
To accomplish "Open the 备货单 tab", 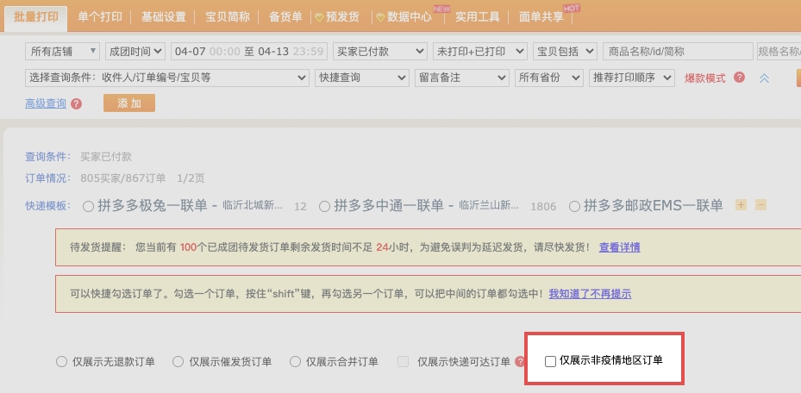I will coord(285,17).
